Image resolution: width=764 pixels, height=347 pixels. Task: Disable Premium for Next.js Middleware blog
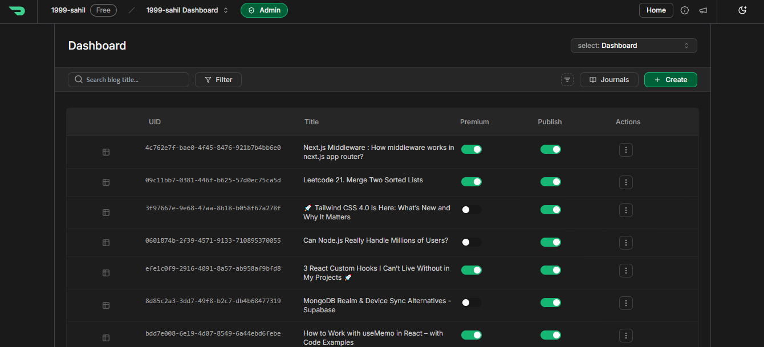point(472,149)
